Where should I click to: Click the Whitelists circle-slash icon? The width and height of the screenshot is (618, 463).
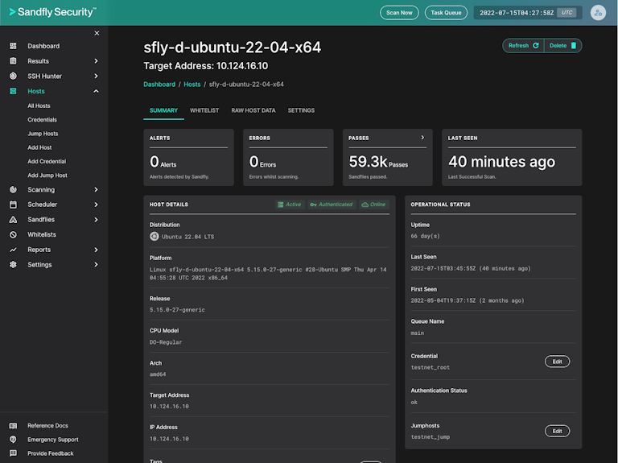(x=13, y=234)
